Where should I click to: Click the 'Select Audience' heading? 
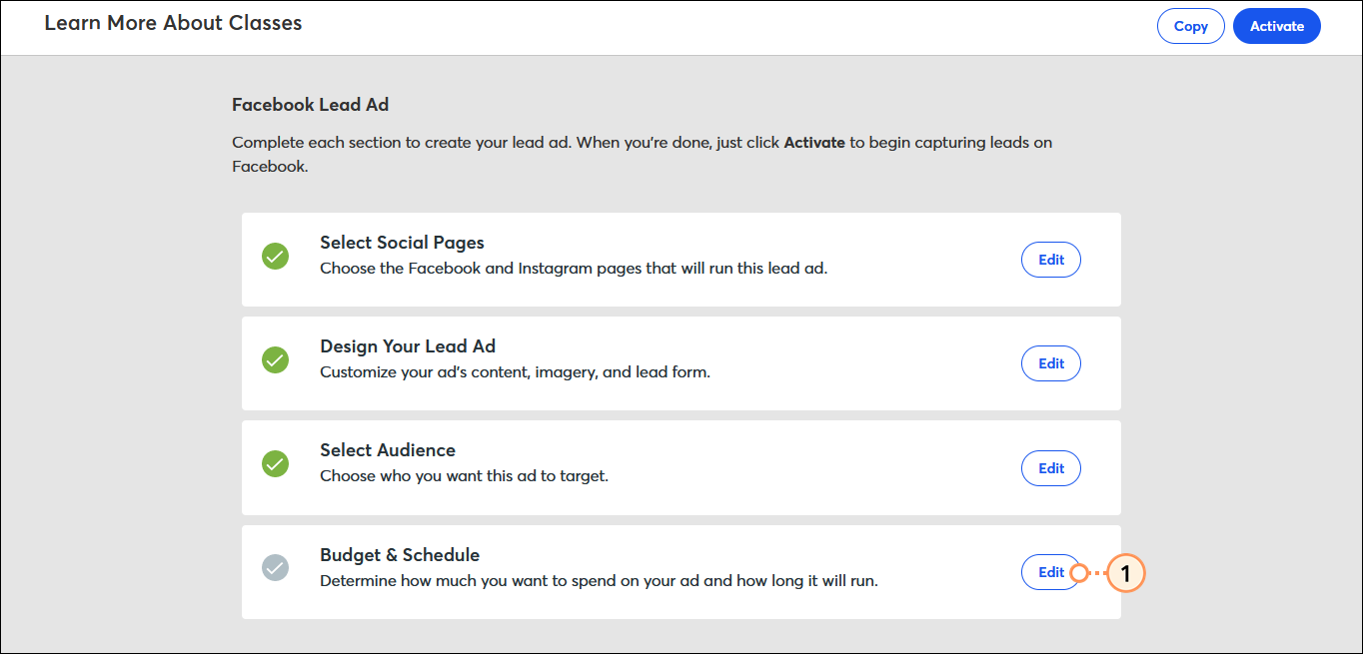click(388, 450)
